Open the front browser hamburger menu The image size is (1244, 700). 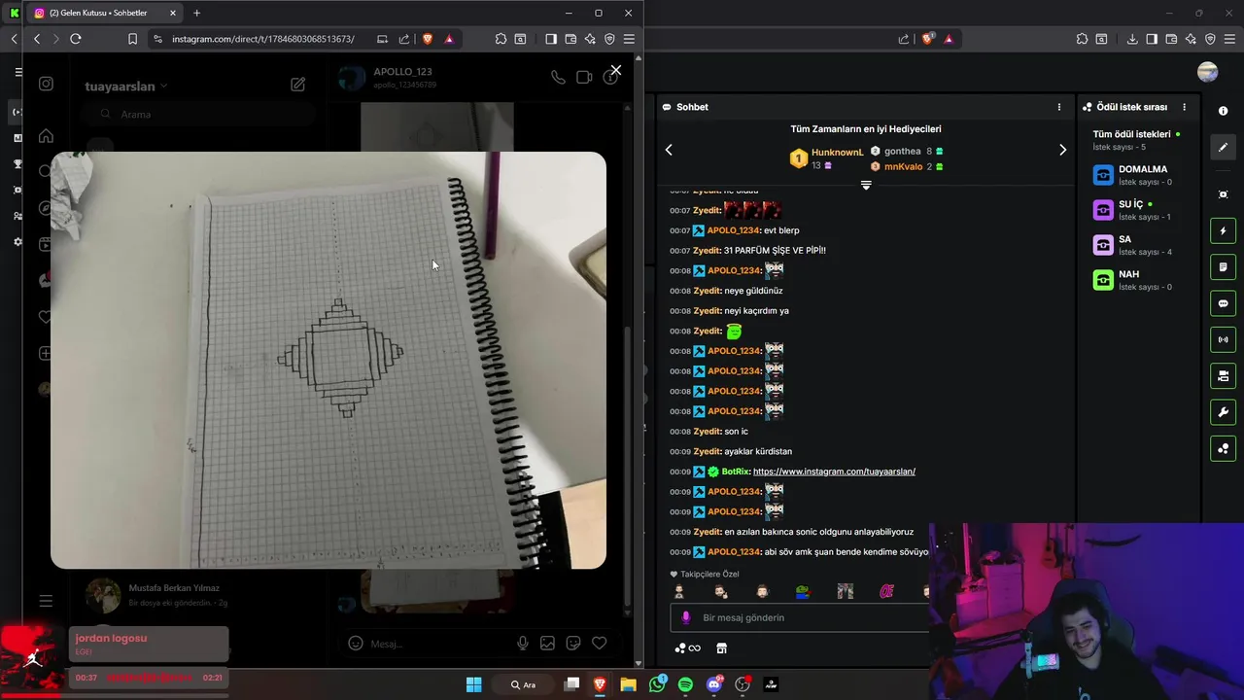coord(629,39)
